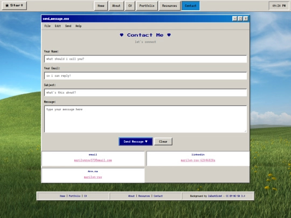Open the LinkedIn profile link marilyn-ray
This screenshot has width=291, height=218.
click(x=198, y=160)
